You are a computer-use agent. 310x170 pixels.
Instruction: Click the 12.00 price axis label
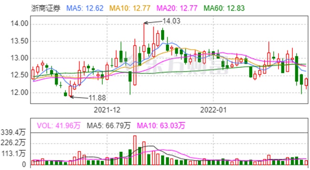[x=19, y=92]
